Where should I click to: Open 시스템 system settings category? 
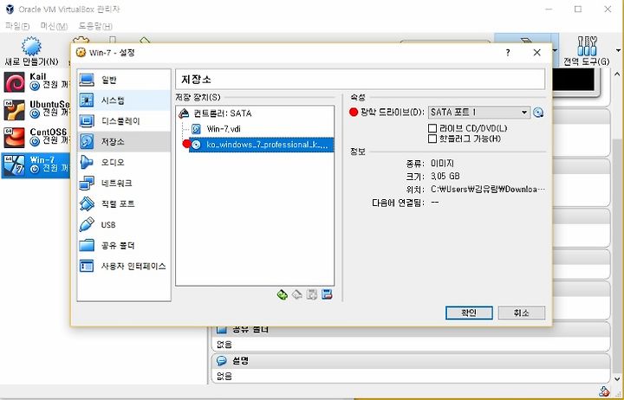point(124,100)
